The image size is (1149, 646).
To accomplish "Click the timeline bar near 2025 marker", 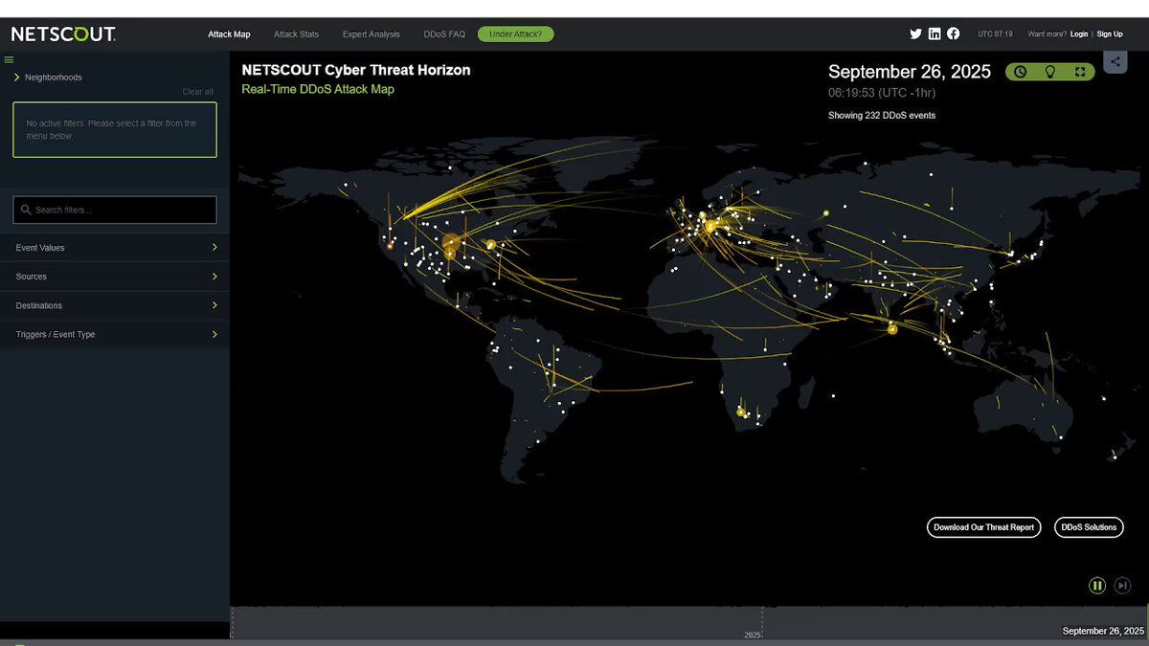I will (x=753, y=635).
